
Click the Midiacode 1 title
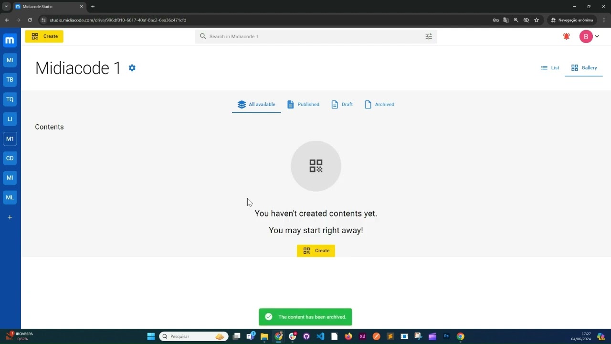pyautogui.click(x=78, y=68)
